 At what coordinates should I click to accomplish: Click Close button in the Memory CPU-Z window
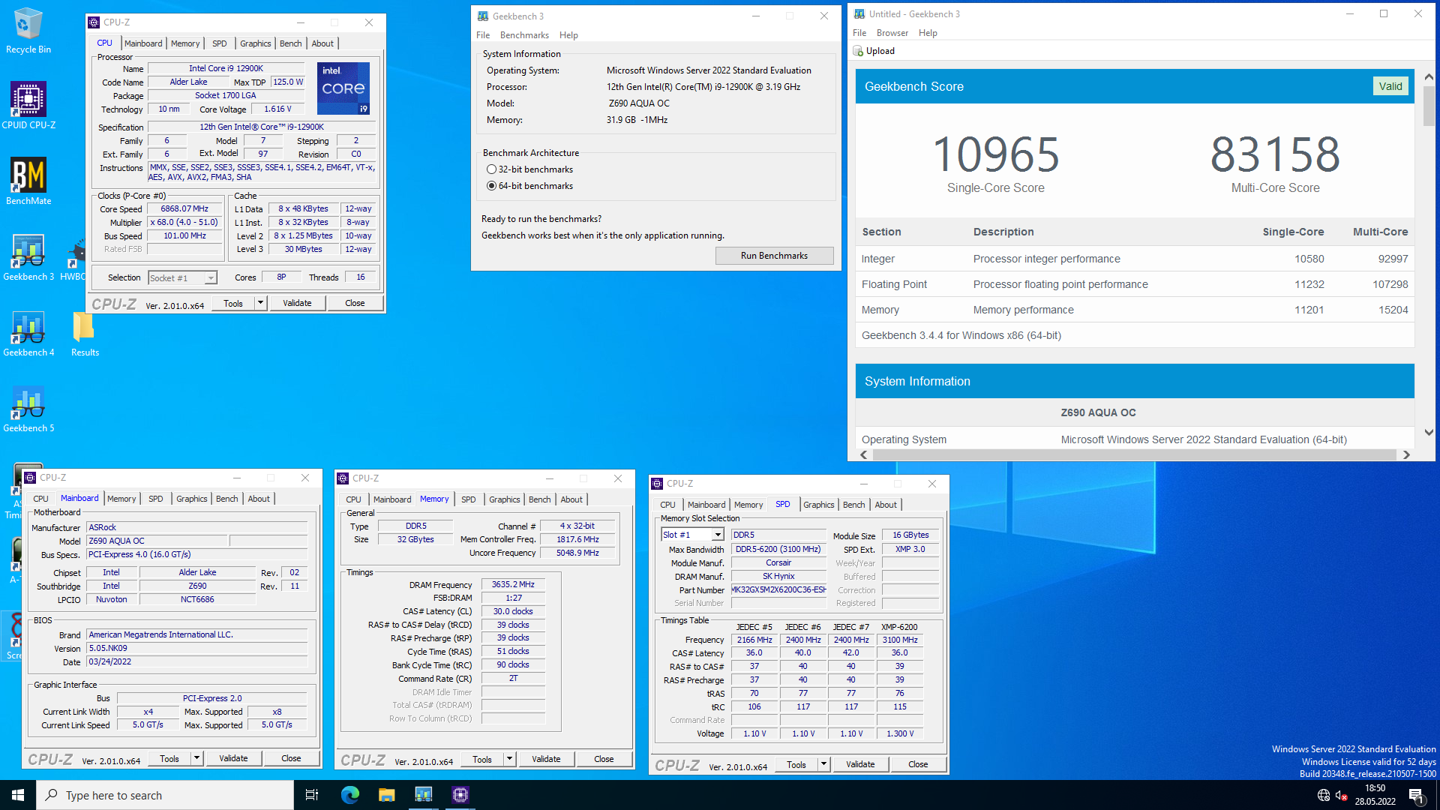(x=604, y=759)
